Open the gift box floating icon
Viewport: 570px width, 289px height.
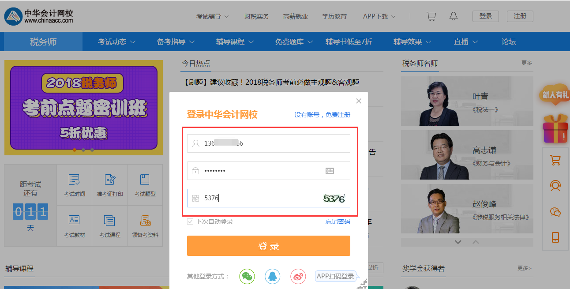pyautogui.click(x=555, y=128)
